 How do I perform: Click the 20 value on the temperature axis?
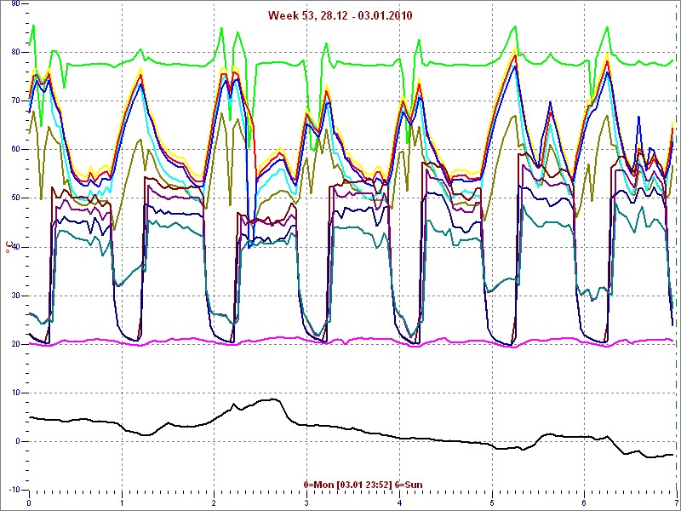coord(14,345)
